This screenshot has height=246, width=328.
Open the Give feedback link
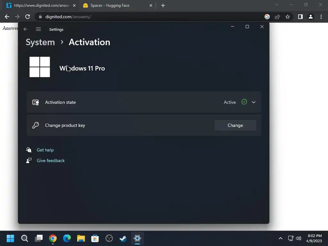[x=51, y=160]
